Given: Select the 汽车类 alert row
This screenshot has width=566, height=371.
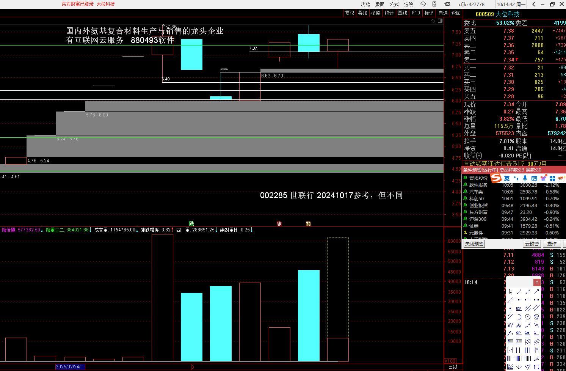Looking at the screenshot, I should 514,192.
